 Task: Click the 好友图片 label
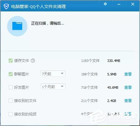pos(22,87)
